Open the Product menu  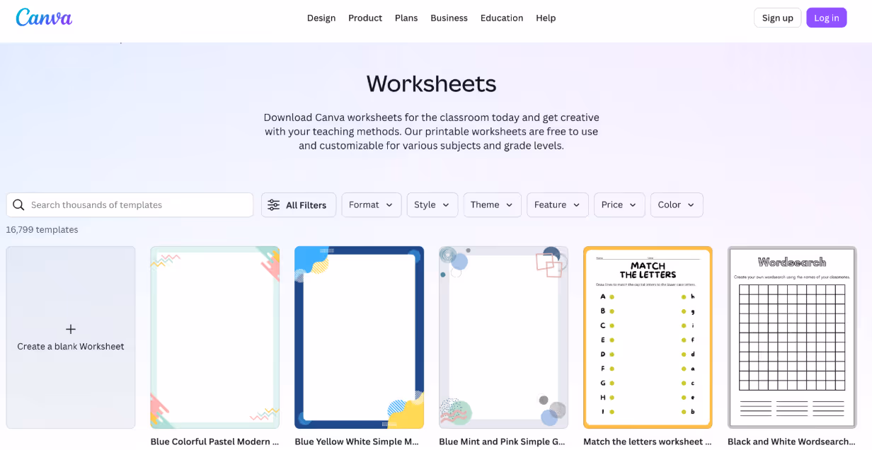[365, 18]
